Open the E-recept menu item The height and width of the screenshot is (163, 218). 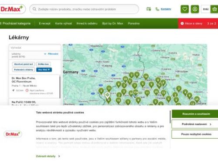point(44,23)
